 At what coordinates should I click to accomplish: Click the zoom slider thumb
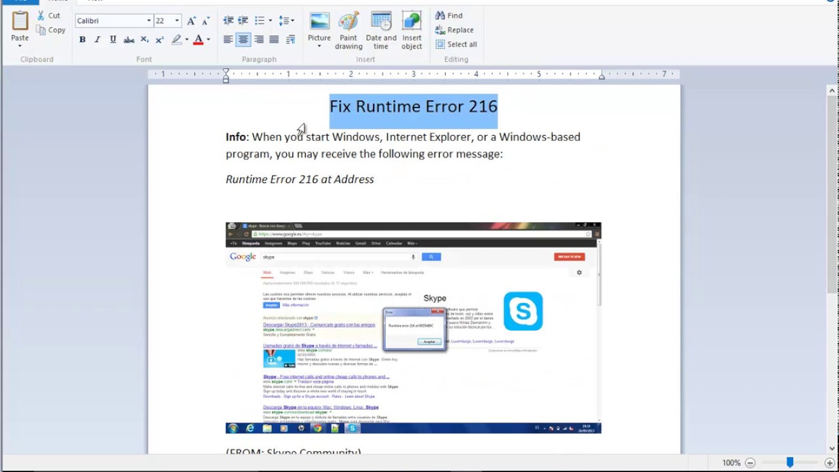tap(790, 463)
